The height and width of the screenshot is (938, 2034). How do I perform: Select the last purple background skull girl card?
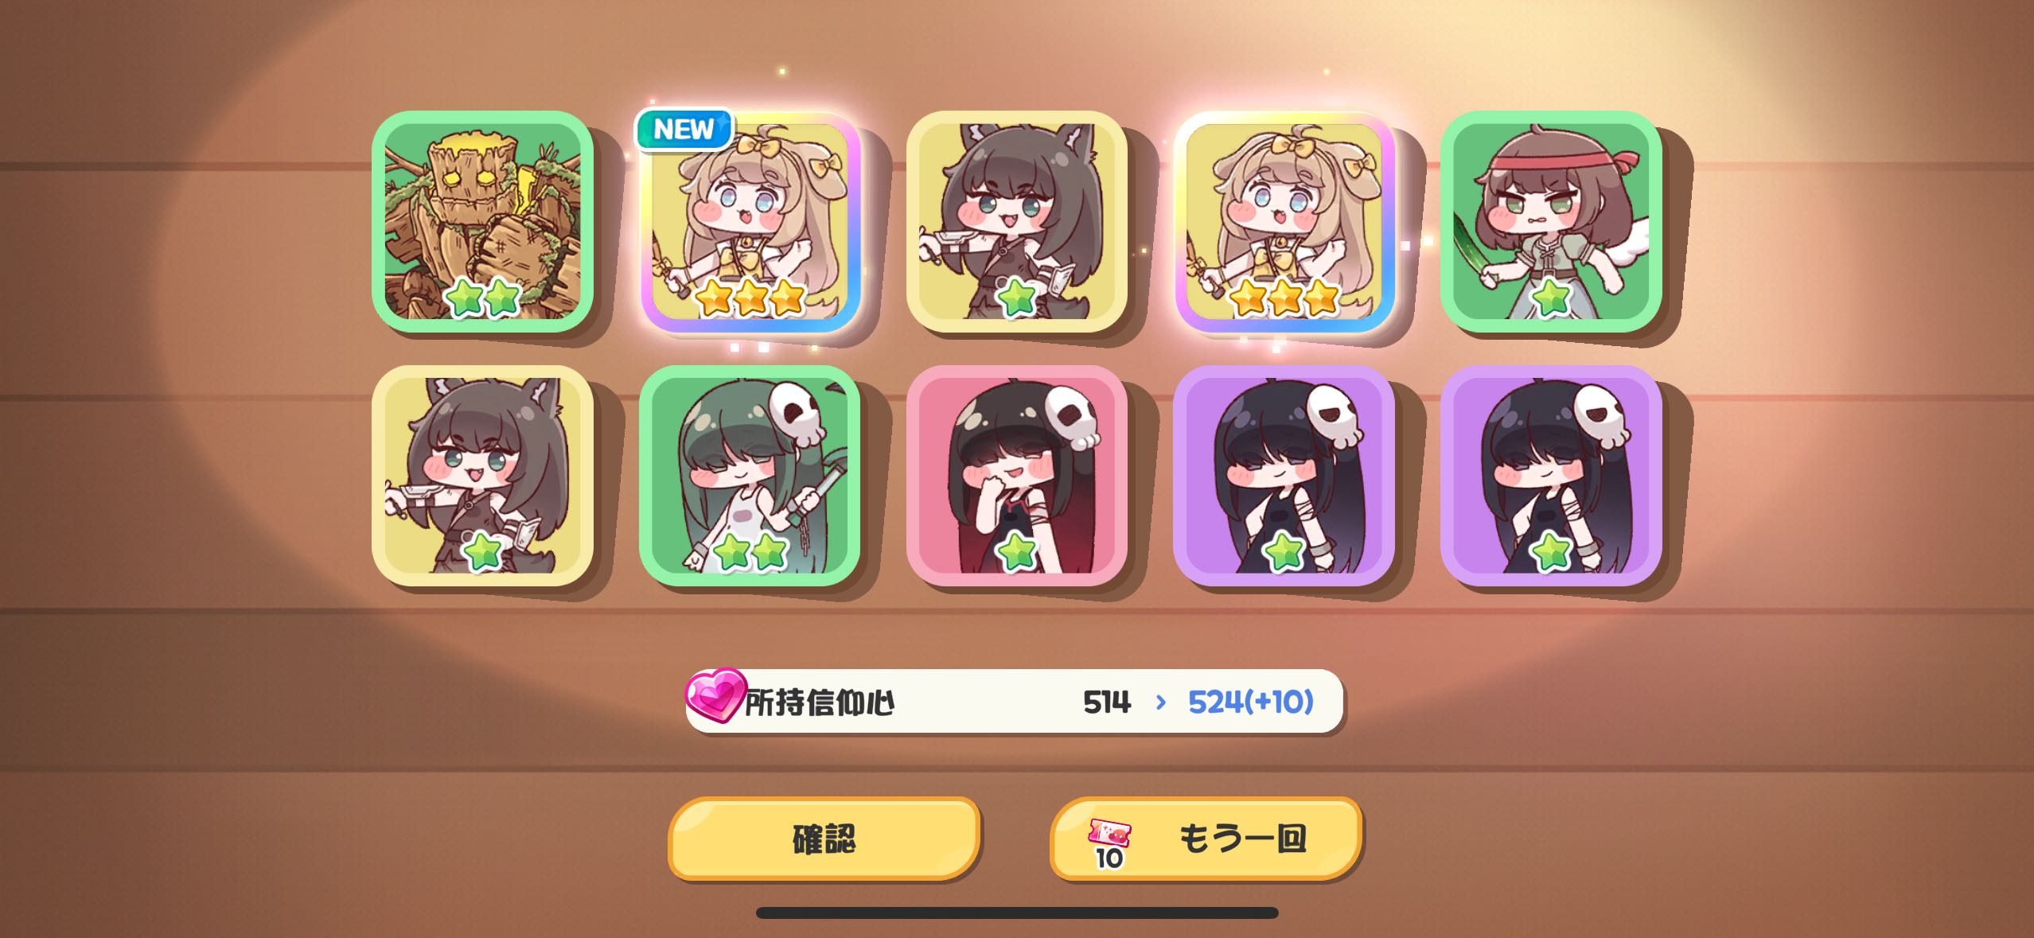click(1551, 476)
